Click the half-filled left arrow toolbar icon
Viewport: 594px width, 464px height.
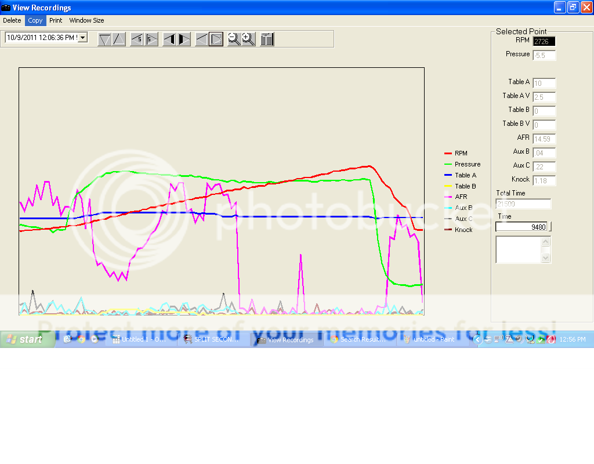tap(169, 39)
